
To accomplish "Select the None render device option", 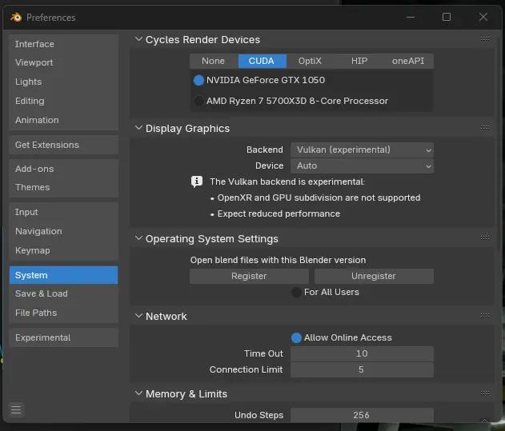I will click(x=214, y=61).
